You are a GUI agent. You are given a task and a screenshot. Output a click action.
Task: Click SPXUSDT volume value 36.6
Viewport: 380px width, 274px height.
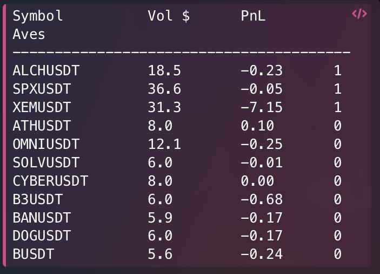click(x=164, y=89)
